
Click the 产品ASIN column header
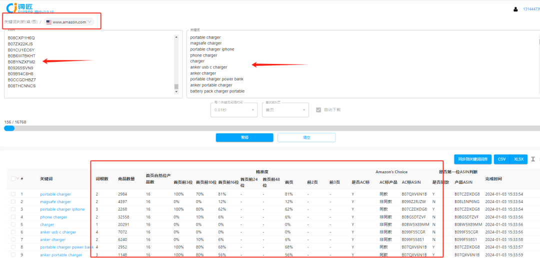point(463,183)
